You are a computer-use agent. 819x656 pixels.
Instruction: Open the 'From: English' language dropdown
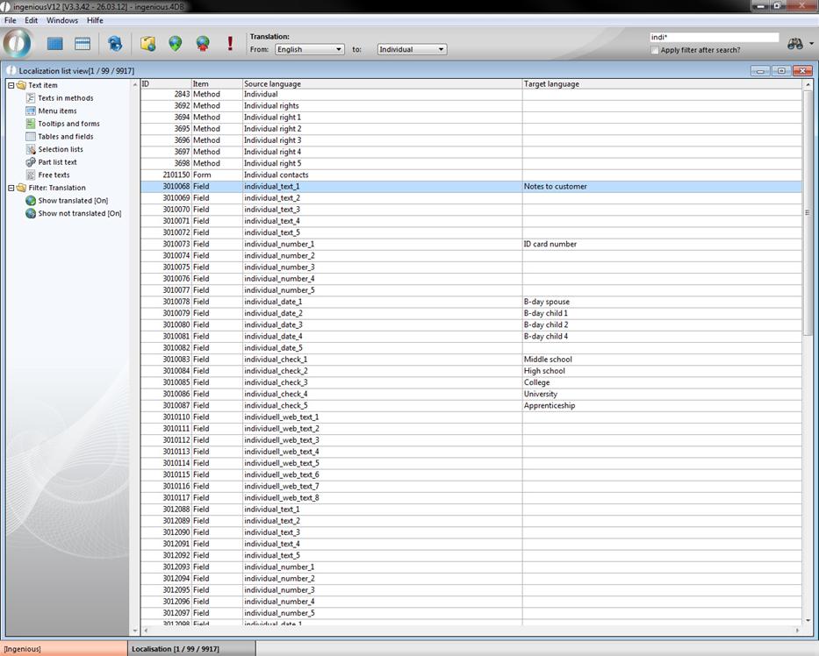click(x=309, y=49)
